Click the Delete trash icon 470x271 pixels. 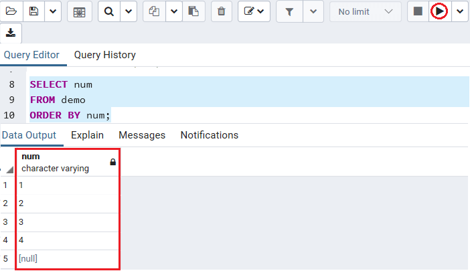221,11
